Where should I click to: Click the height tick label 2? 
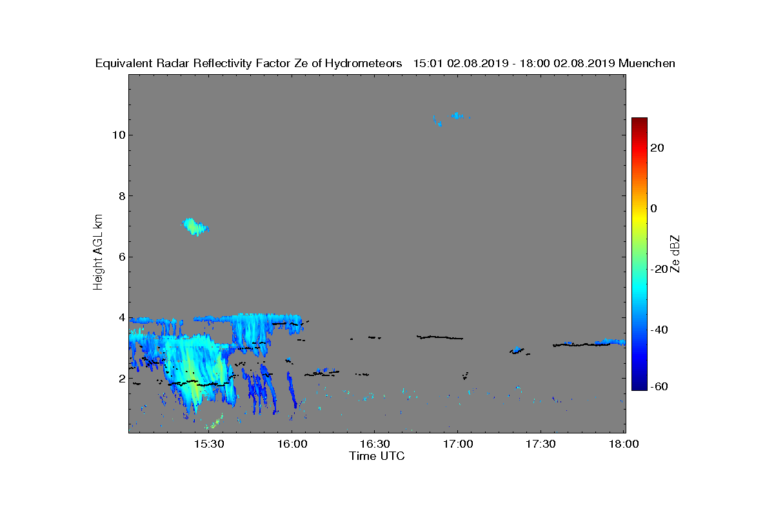pyautogui.click(x=121, y=379)
